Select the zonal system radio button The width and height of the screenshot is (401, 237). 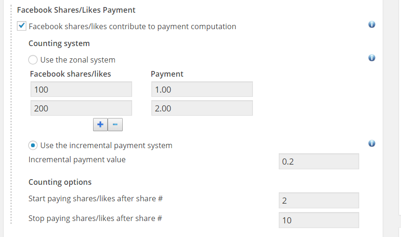33,60
